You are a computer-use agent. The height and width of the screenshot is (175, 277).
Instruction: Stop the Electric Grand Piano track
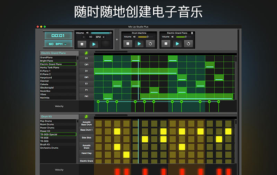tap(166, 44)
